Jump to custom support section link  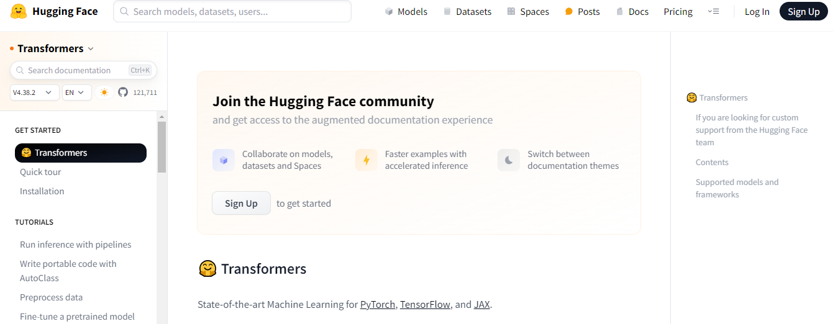click(x=752, y=130)
